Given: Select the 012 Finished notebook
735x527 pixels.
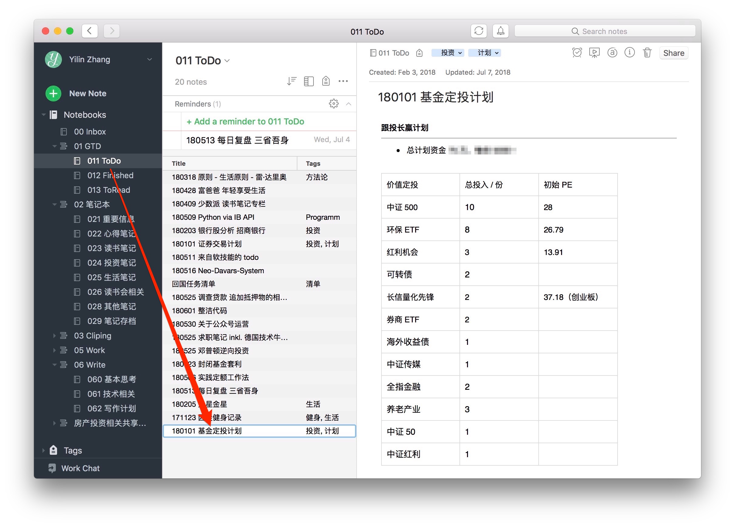Looking at the screenshot, I should coord(110,175).
